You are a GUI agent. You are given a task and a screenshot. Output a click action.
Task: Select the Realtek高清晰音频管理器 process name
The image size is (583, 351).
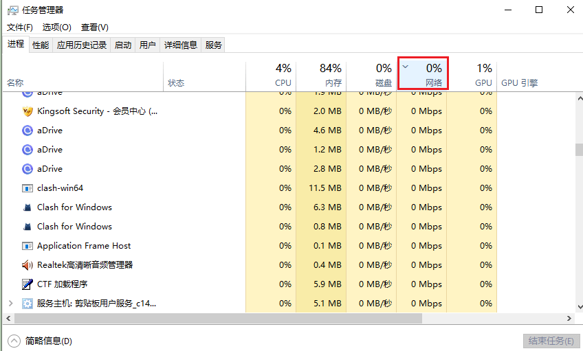pos(85,265)
